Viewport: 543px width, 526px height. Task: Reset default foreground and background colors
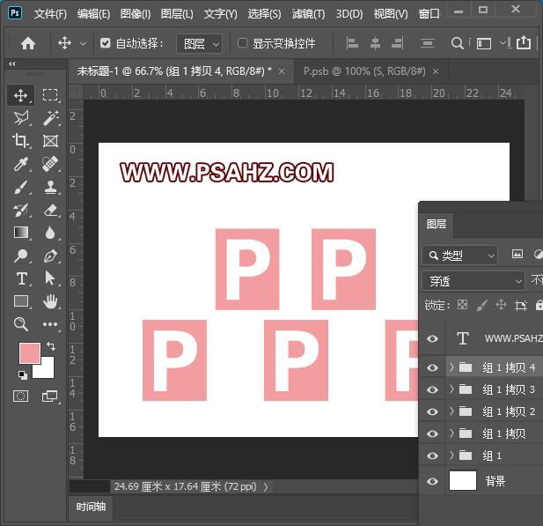coord(23,374)
